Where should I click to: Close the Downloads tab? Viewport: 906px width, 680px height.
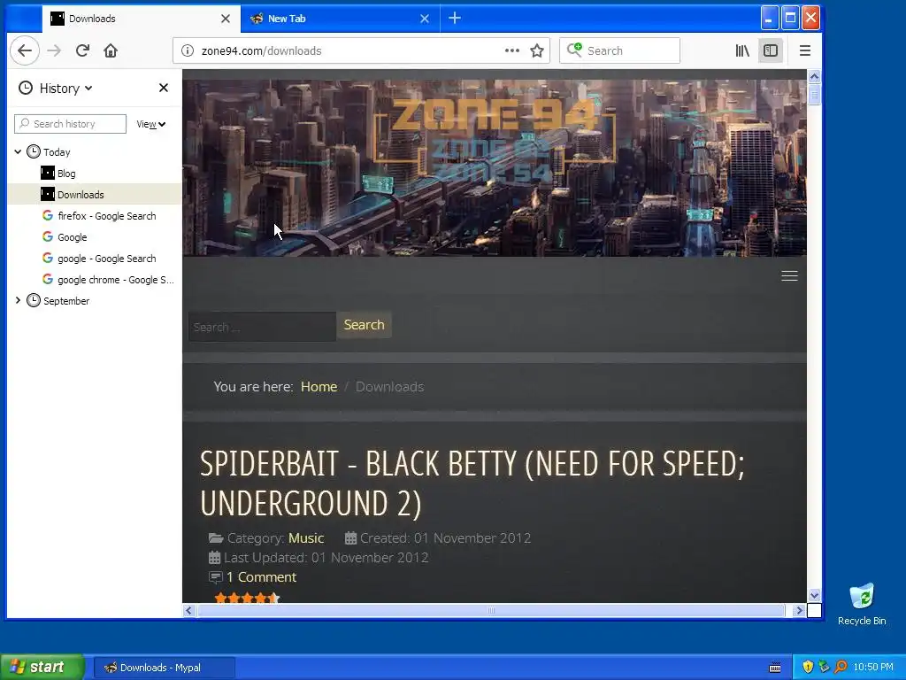(226, 19)
